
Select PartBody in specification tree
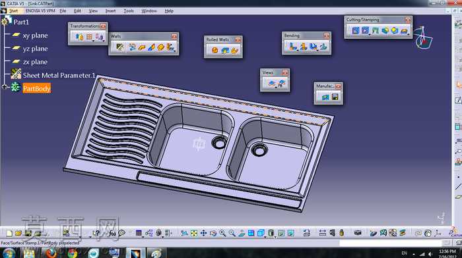pyautogui.click(x=36, y=88)
